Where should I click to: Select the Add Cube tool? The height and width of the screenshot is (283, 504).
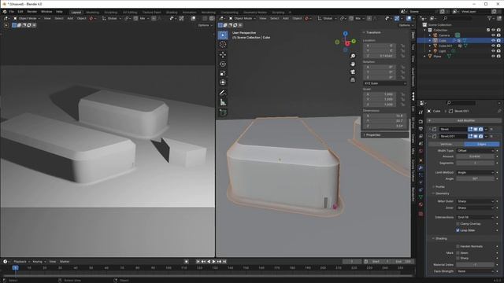tap(222, 112)
